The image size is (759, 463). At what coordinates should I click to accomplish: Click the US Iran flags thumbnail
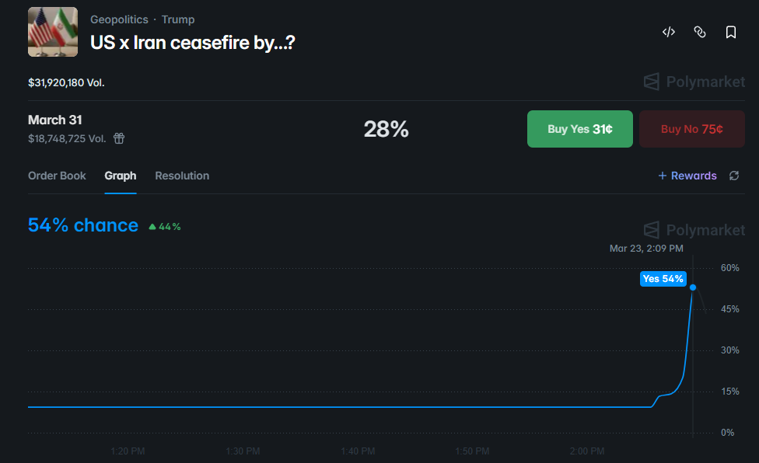(x=53, y=32)
